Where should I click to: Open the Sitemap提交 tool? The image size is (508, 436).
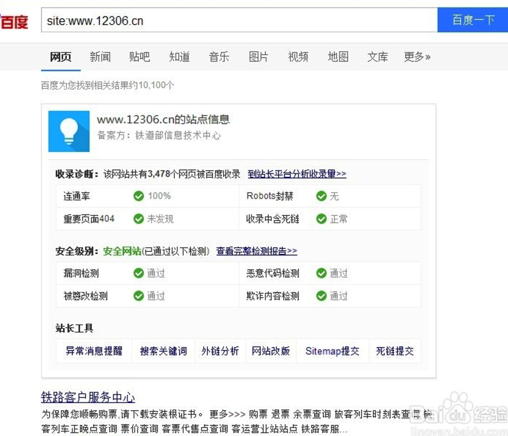point(332,351)
